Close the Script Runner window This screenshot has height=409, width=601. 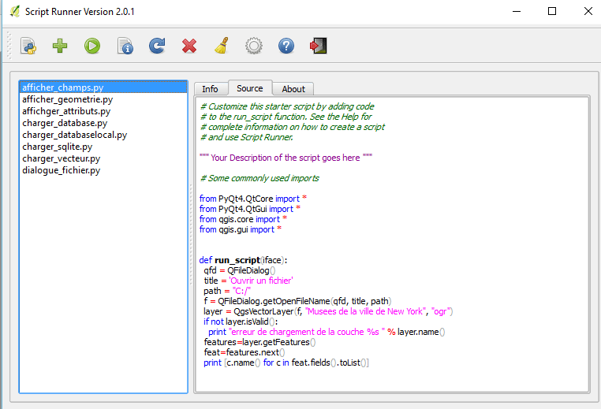[x=588, y=11]
